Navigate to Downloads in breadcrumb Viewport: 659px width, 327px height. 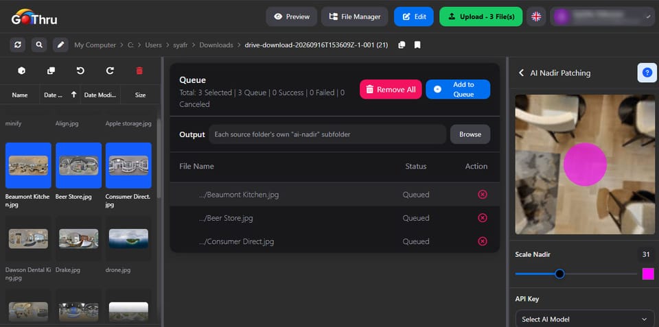[x=216, y=45]
